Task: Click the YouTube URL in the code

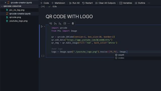Action: click(x=89, y=40)
